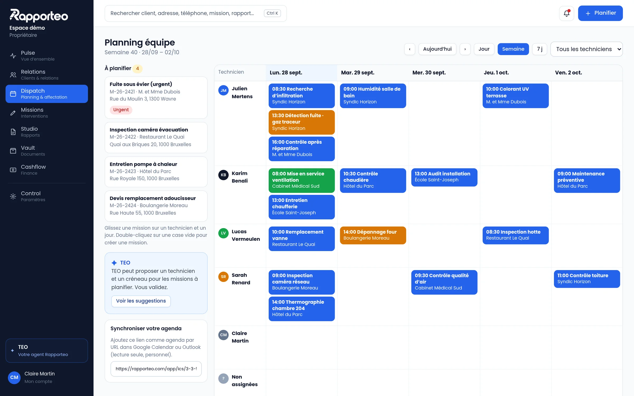Open TEO Votre agent Rapporteo panel
The image size is (634, 396).
[x=47, y=351]
